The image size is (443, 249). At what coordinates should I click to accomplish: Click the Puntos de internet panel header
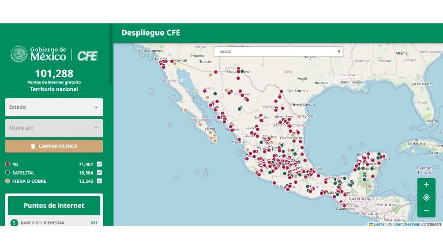(x=54, y=205)
